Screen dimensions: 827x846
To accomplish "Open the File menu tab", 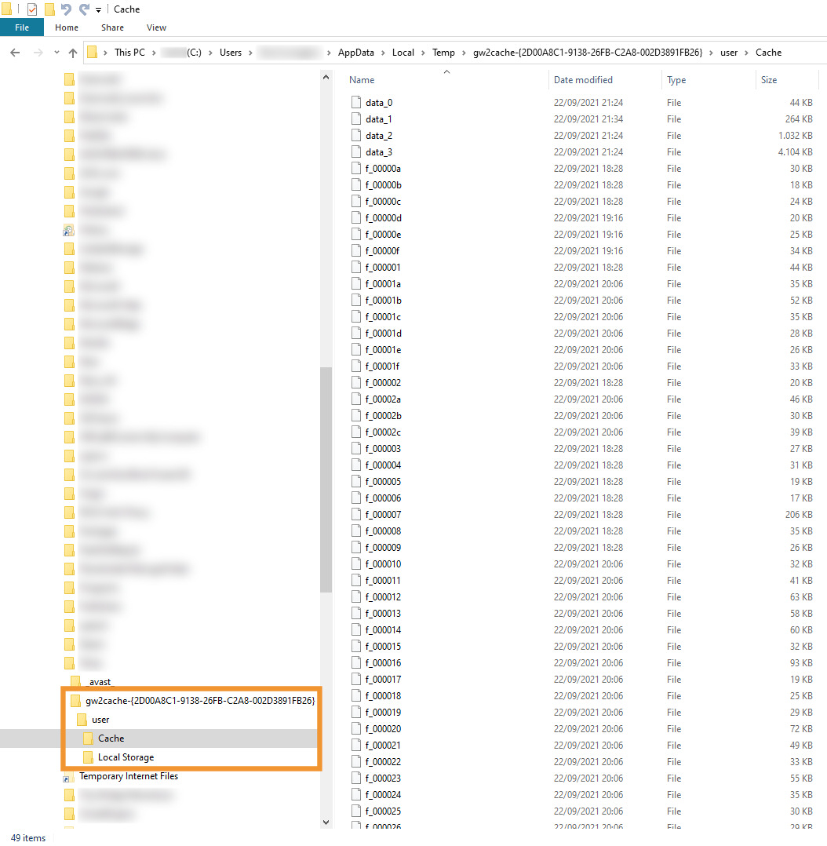I will (x=21, y=27).
